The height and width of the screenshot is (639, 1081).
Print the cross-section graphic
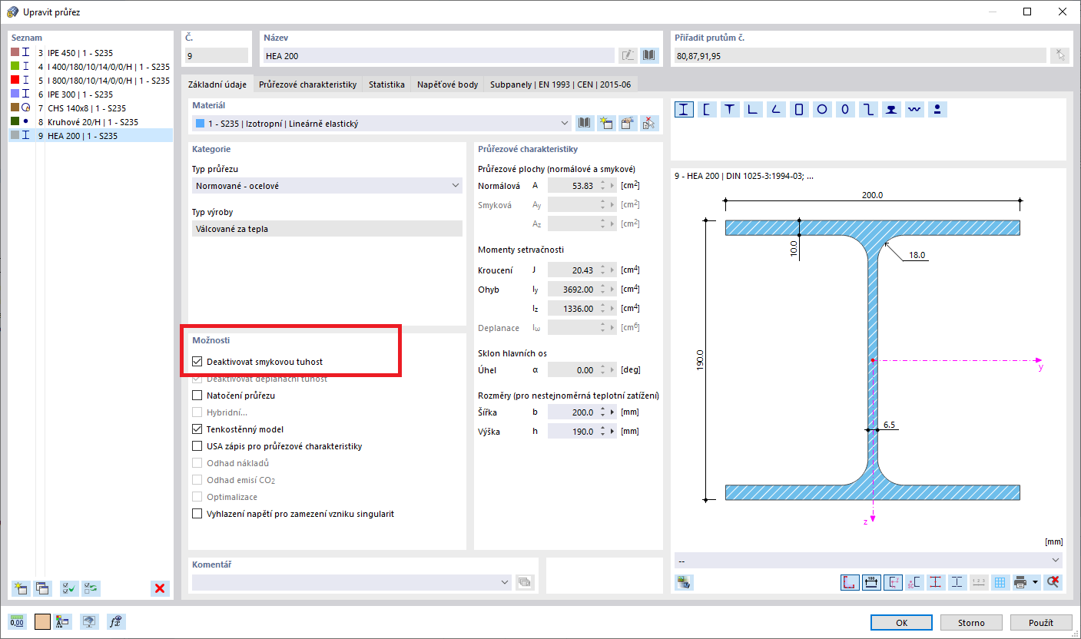pos(1020,582)
